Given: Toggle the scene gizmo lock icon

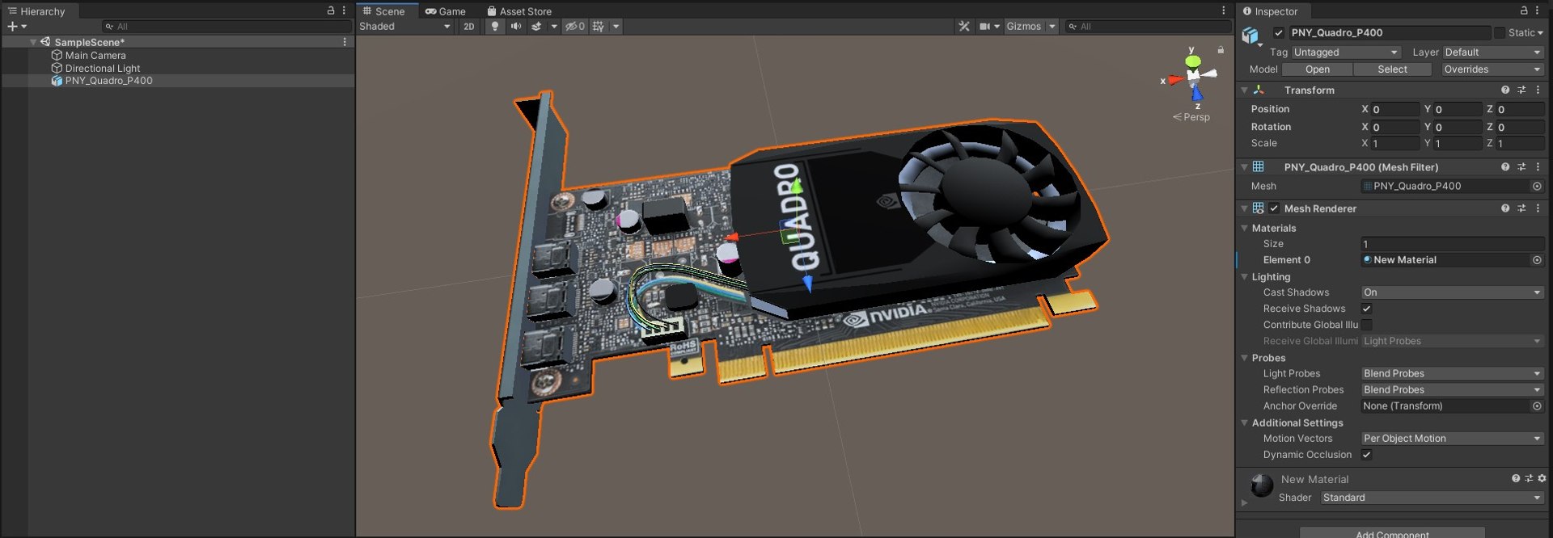Looking at the screenshot, I should click(1221, 50).
